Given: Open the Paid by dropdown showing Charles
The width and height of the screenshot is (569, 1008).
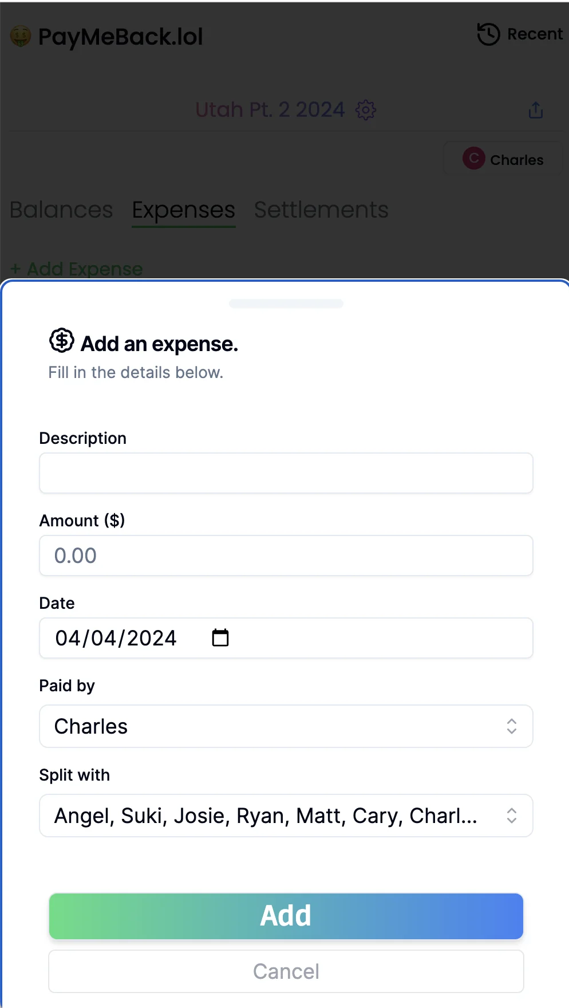Looking at the screenshot, I should coord(286,726).
